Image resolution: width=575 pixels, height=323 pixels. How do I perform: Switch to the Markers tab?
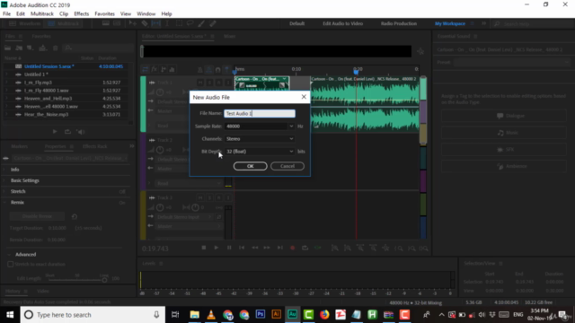(20, 146)
